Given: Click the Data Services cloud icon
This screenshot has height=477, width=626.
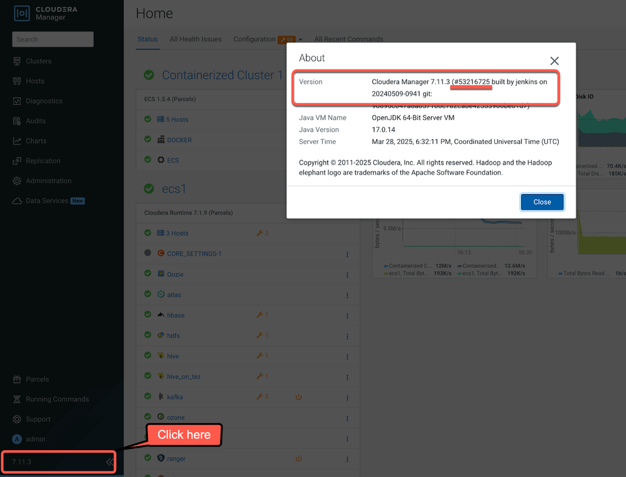Looking at the screenshot, I should 17,200.
